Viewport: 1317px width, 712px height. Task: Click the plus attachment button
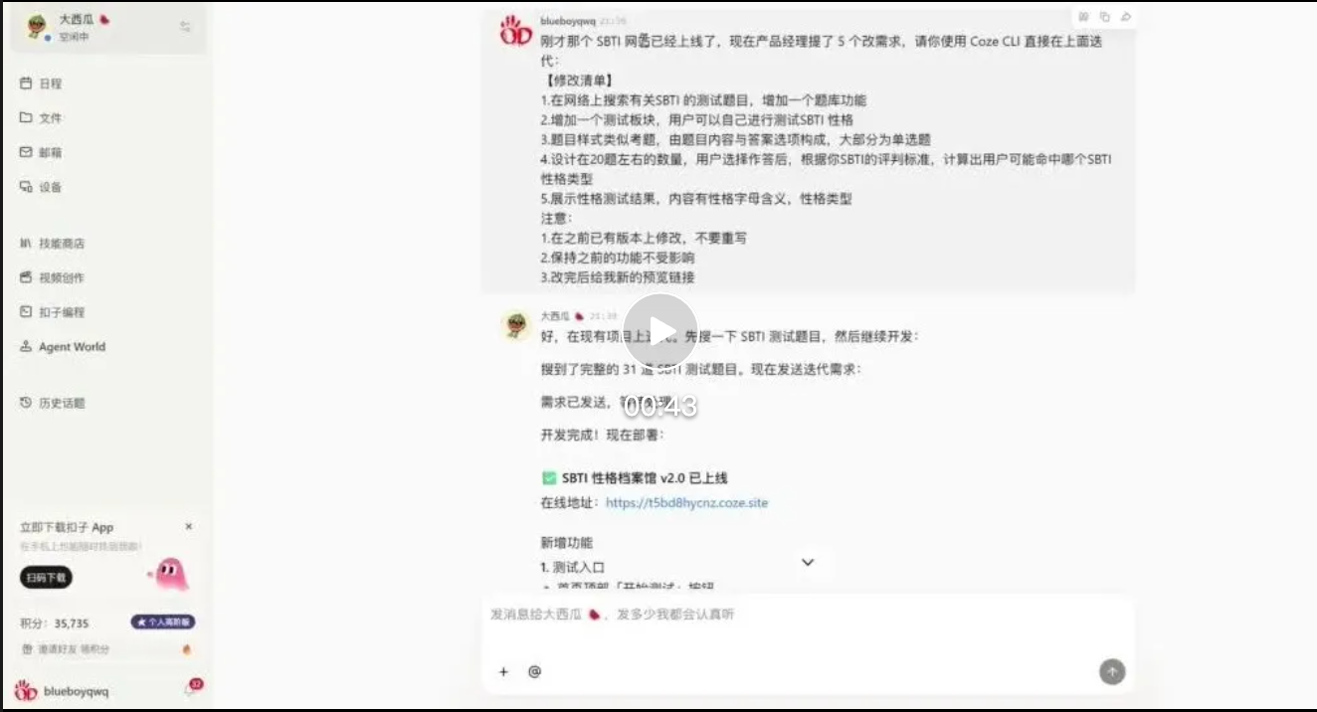point(503,672)
